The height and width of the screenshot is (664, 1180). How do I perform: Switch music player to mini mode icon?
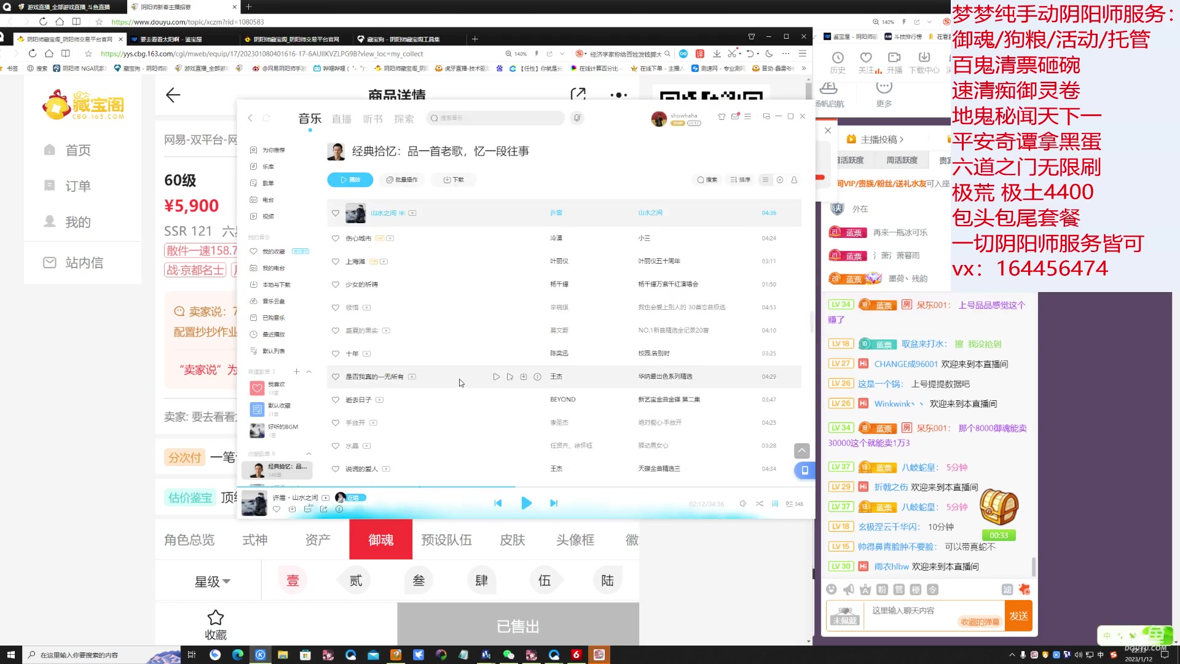[x=766, y=116]
